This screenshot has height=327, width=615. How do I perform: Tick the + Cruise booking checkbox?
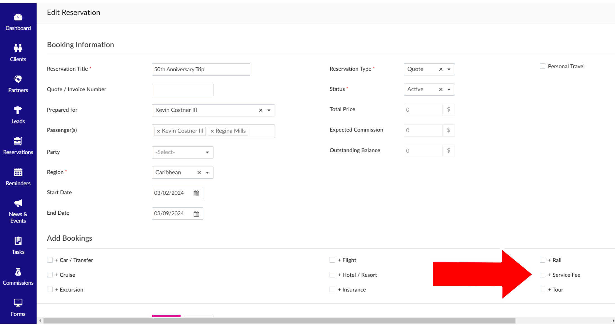point(50,275)
